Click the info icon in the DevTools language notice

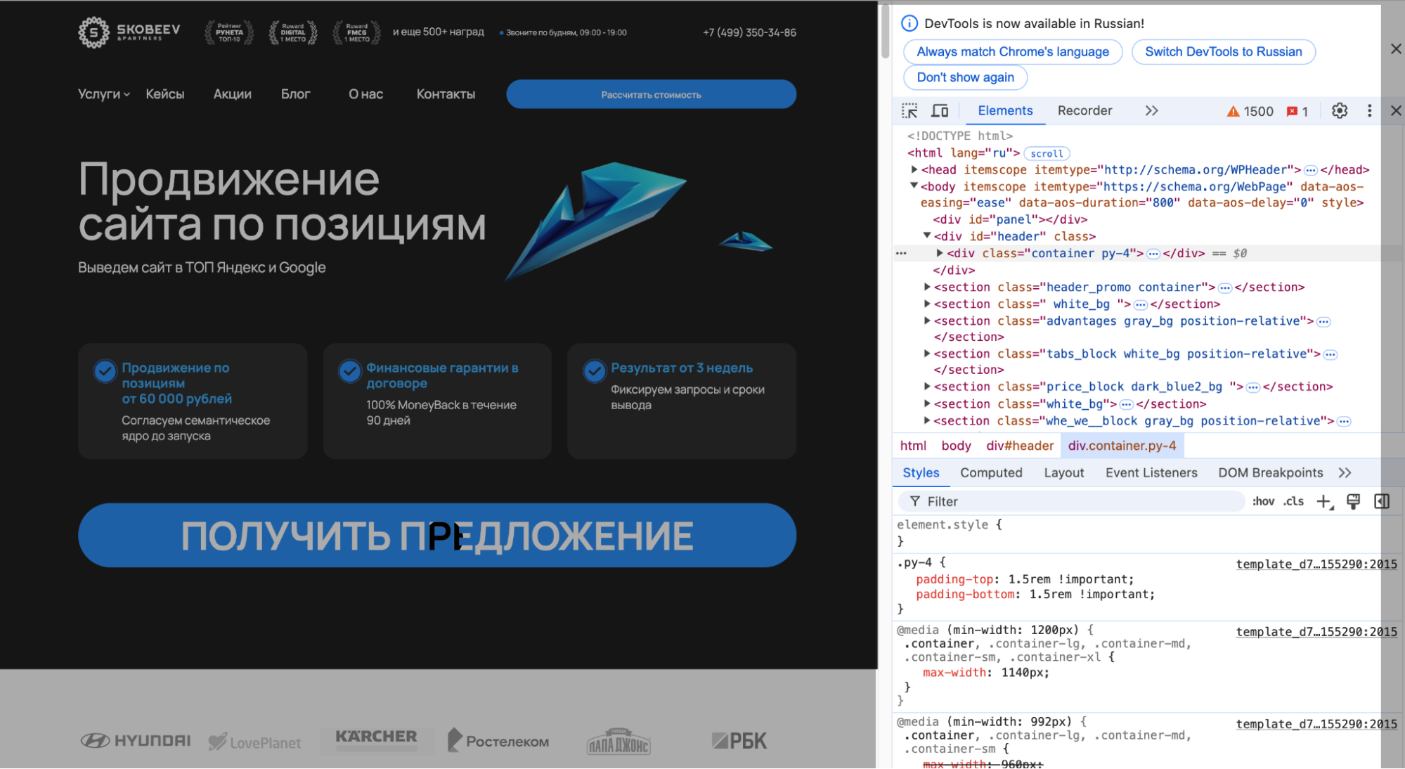(x=909, y=23)
